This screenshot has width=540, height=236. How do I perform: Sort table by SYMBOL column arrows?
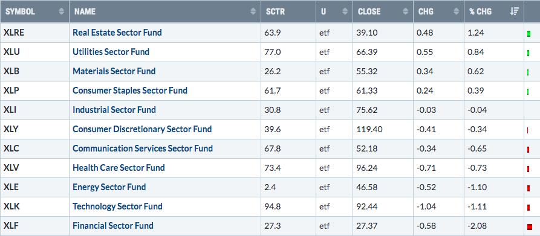pos(61,11)
